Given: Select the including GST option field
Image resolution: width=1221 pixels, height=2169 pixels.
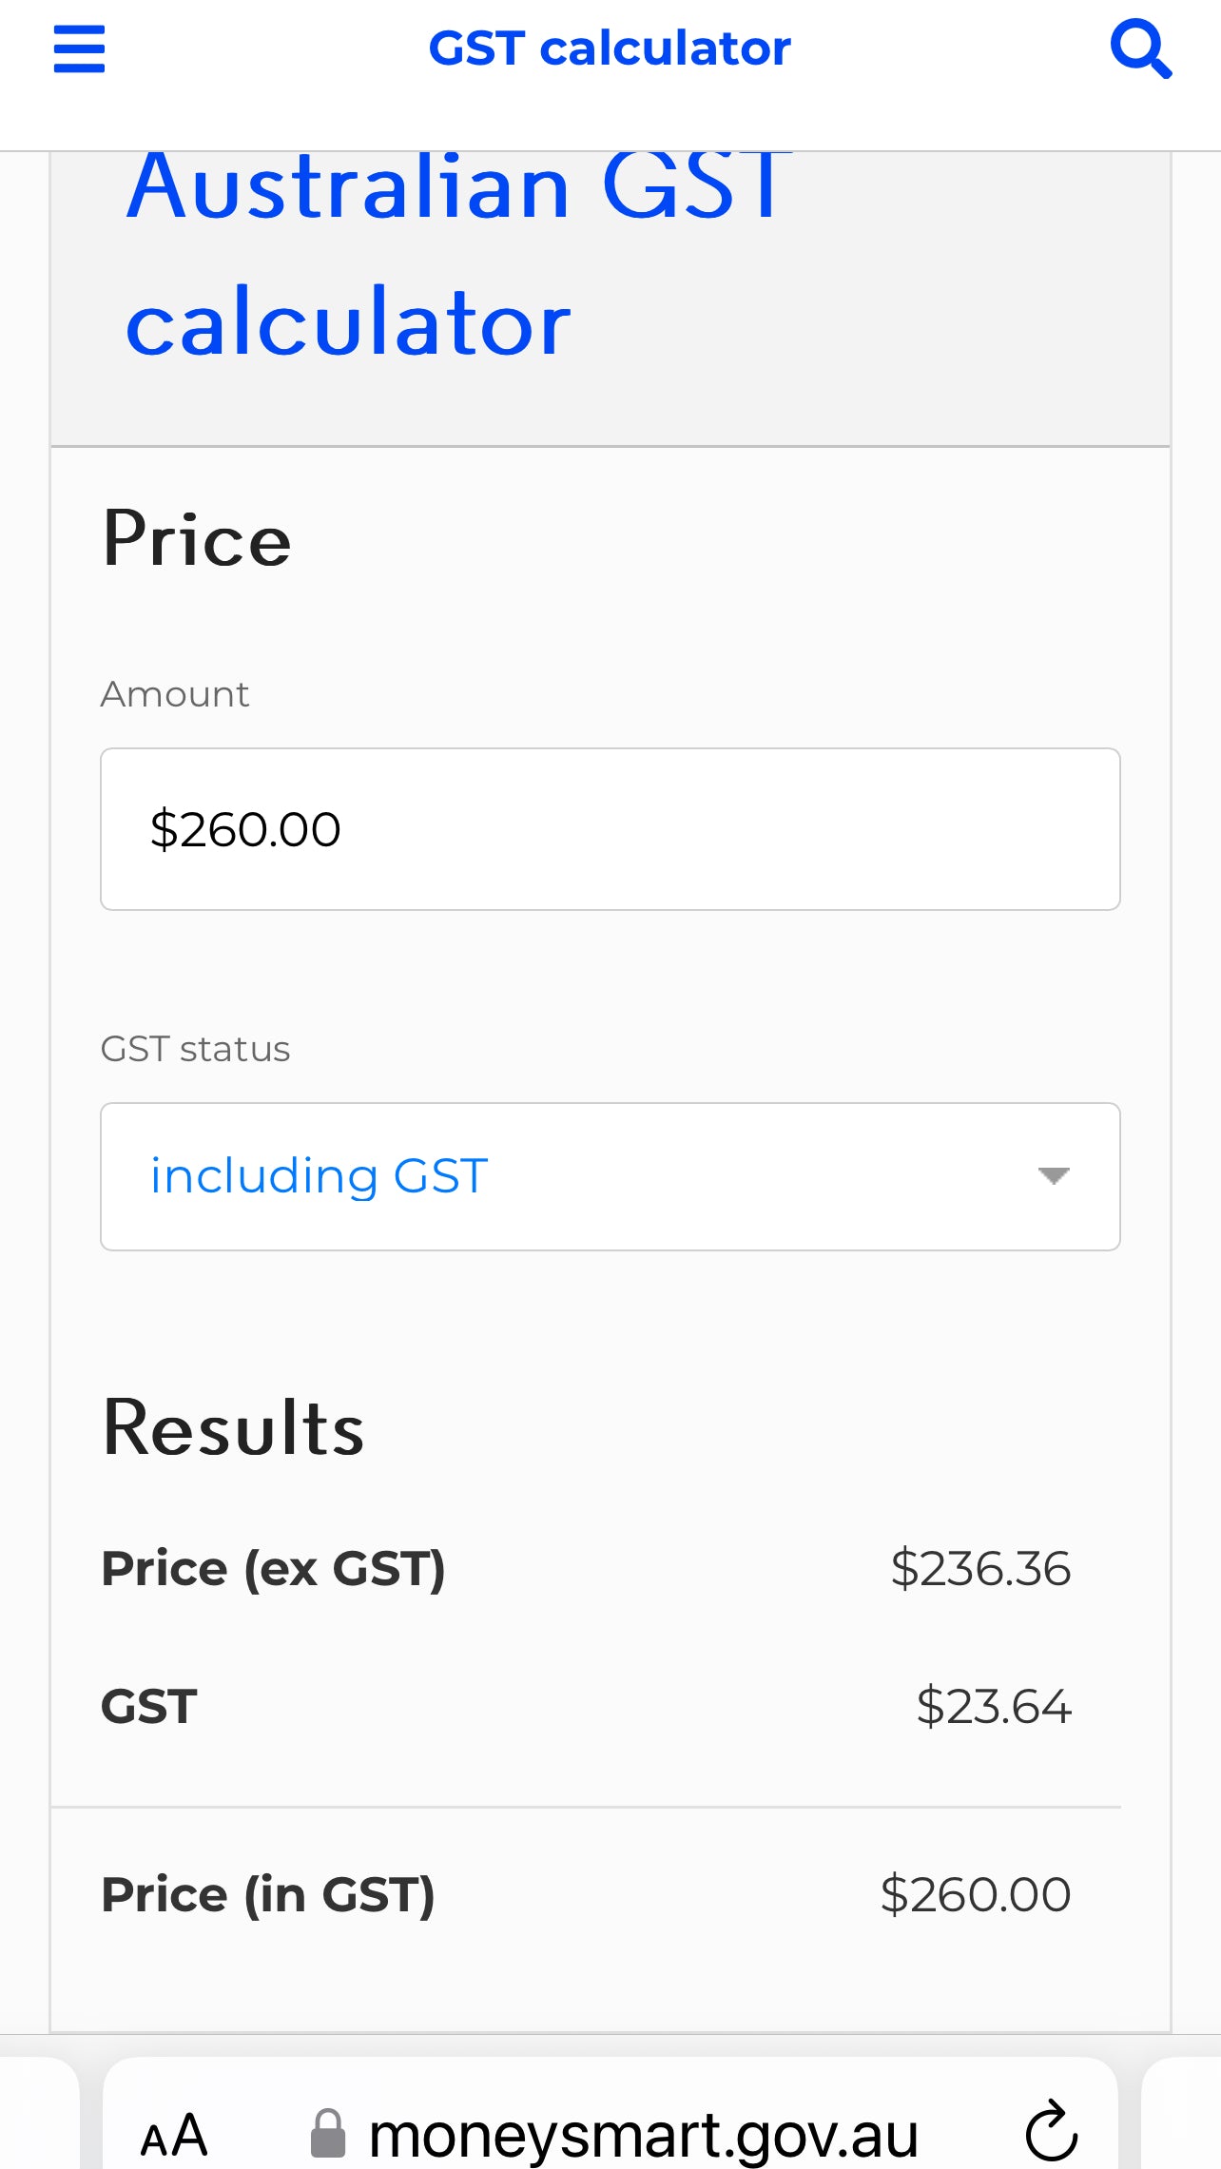Looking at the screenshot, I should pos(610,1176).
